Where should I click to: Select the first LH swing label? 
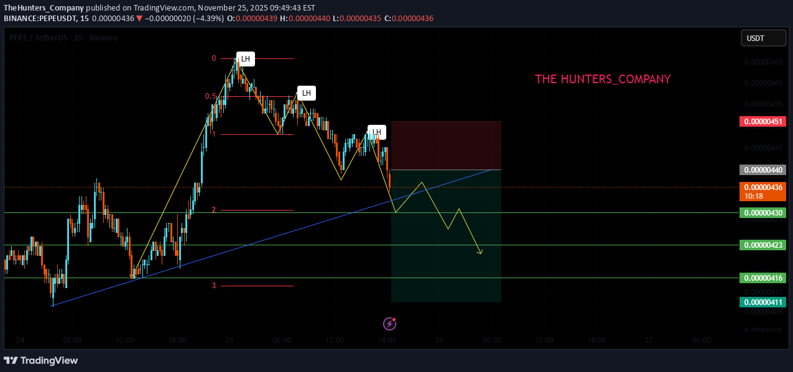click(245, 58)
